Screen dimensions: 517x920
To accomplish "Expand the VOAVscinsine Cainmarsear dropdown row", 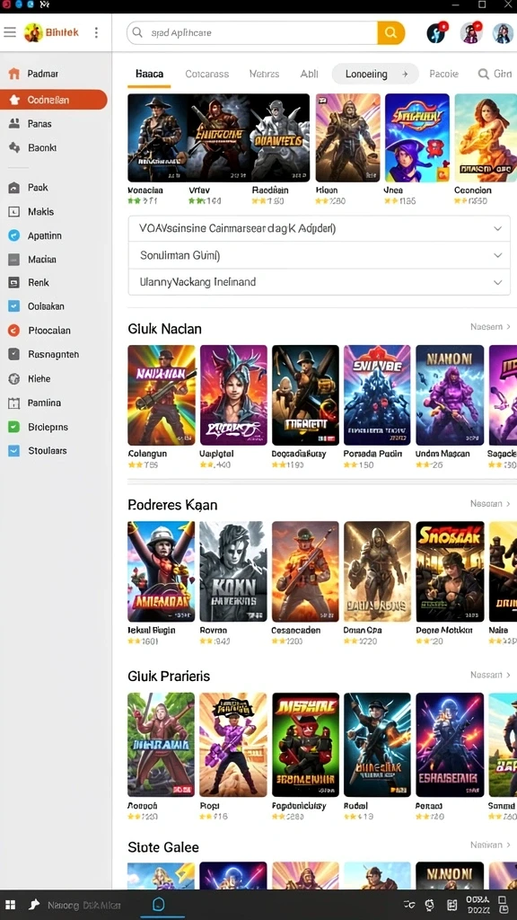I will pyautogui.click(x=319, y=228).
